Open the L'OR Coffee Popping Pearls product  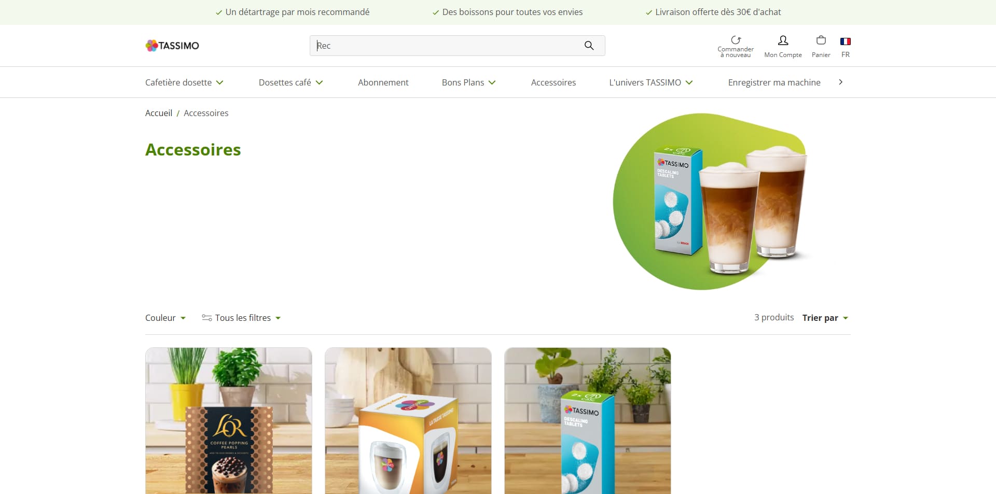click(x=229, y=421)
